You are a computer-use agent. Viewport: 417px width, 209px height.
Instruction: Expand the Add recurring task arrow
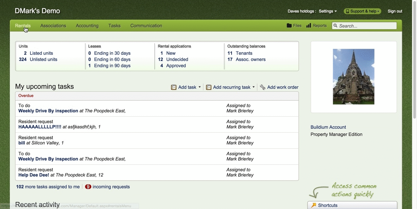coord(253,87)
